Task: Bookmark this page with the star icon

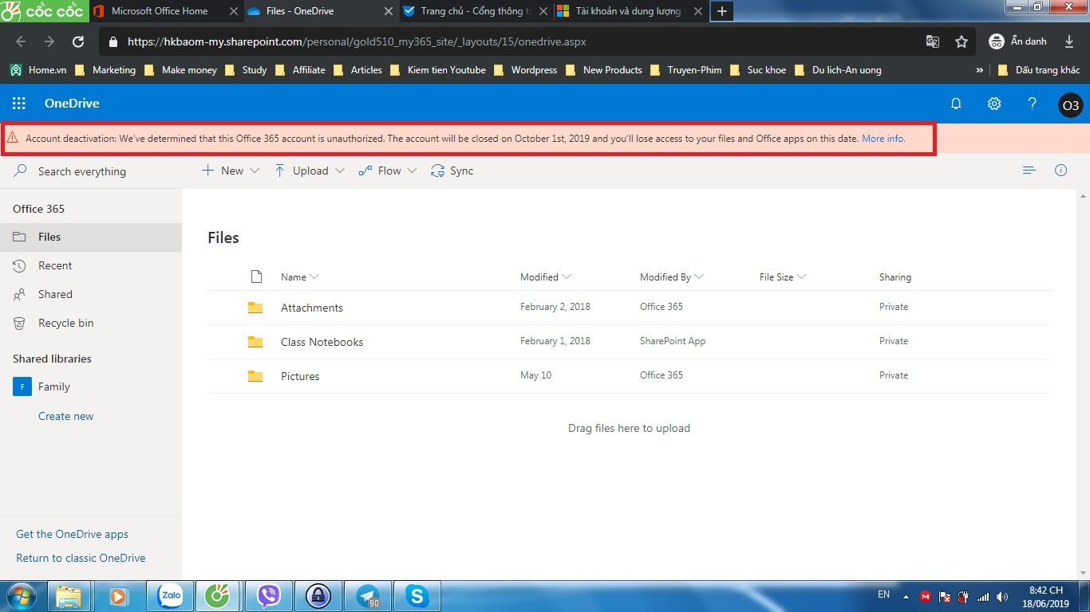Action: click(962, 41)
